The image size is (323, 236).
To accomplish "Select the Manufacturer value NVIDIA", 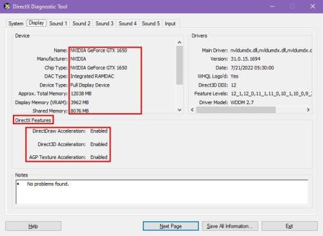I will [x=78, y=59].
